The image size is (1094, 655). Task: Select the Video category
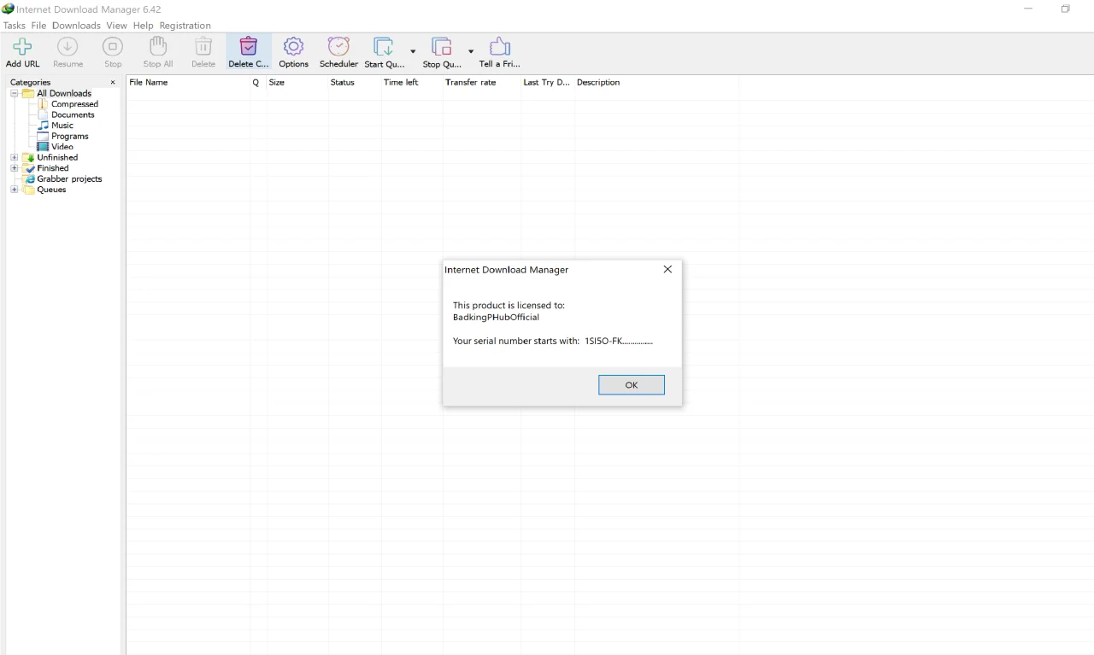tap(62, 147)
